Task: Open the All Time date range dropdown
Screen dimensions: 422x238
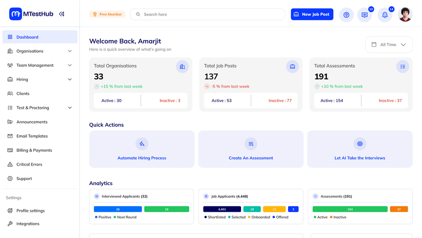Action: [388, 45]
